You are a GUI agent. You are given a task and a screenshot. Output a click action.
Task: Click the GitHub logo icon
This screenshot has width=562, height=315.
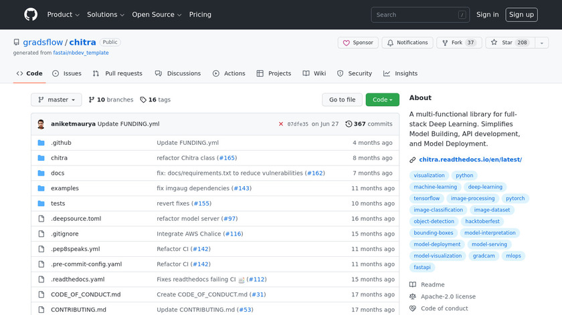(31, 15)
